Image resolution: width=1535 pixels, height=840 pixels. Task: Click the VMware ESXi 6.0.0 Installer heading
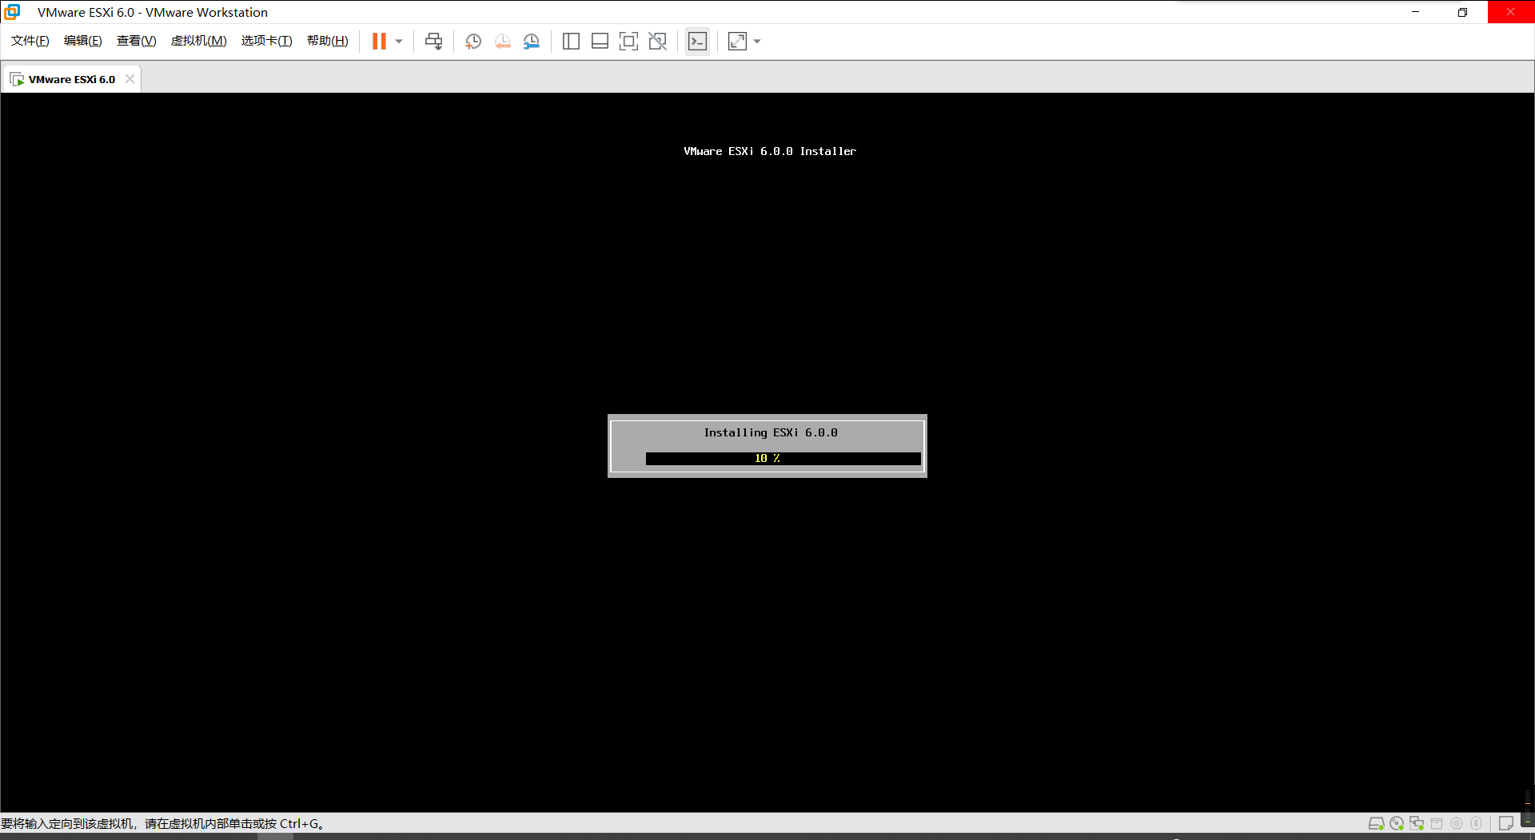pos(770,151)
